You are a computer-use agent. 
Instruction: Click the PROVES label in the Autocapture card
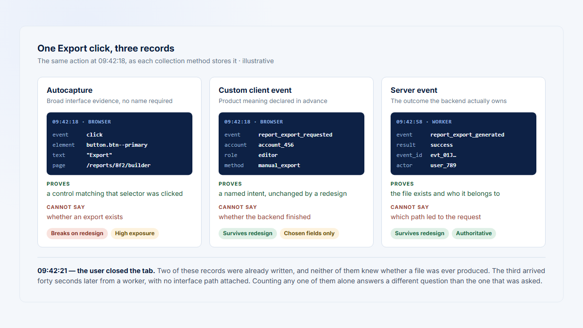pos(58,184)
